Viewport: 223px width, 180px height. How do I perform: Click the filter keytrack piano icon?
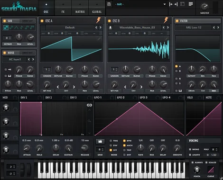point(180,90)
